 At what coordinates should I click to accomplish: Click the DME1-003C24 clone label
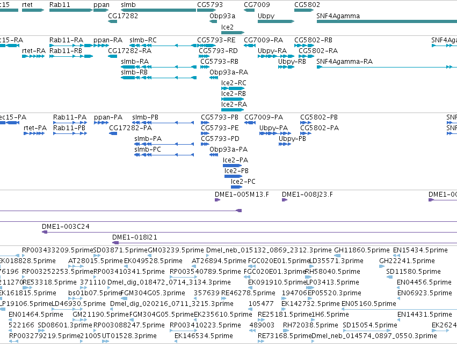(x=66, y=227)
